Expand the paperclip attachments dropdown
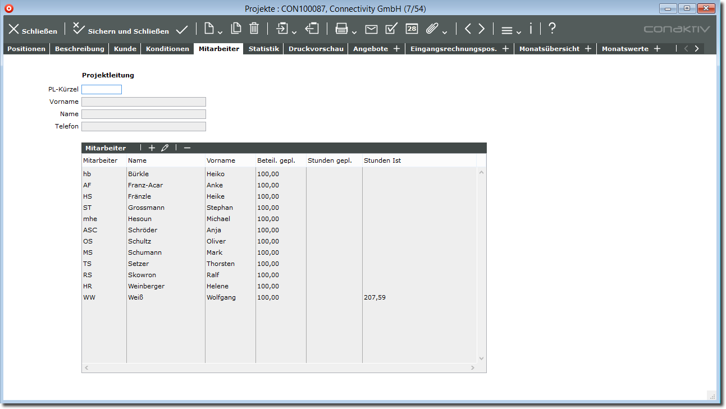 pyautogui.click(x=445, y=31)
